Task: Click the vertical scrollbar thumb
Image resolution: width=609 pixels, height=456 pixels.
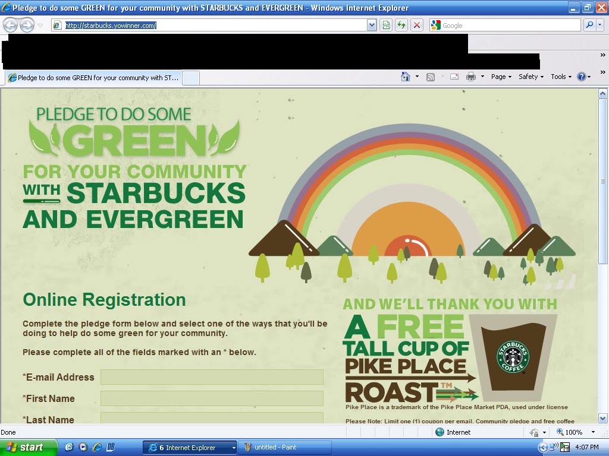Action: tap(603, 182)
